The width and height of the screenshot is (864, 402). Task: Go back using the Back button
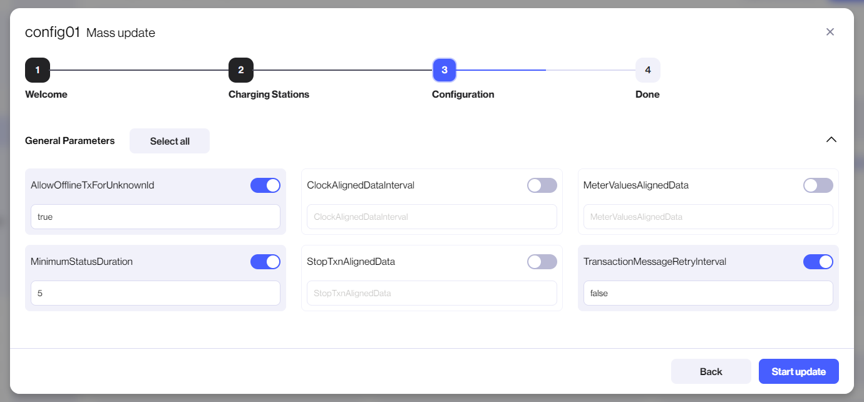point(711,371)
